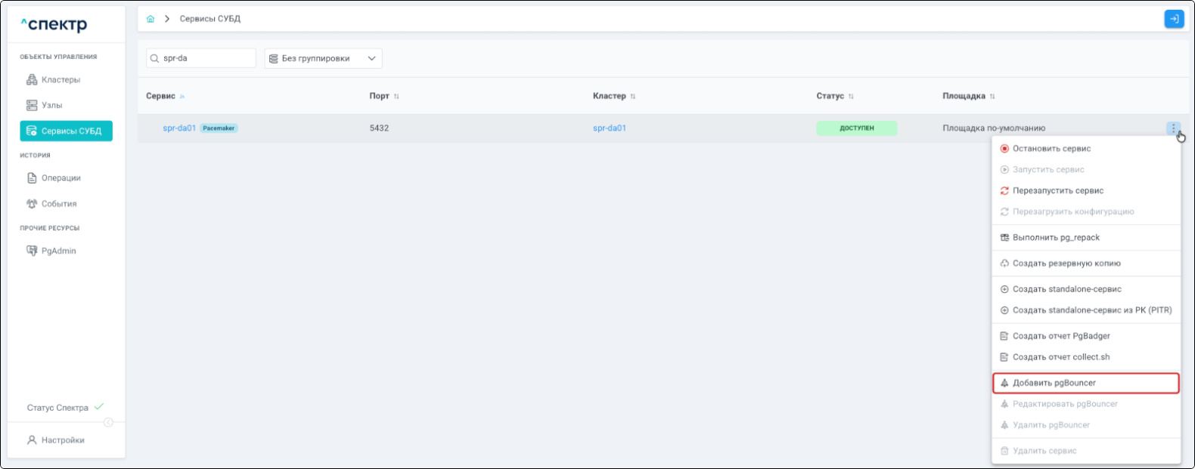Open the three-dot actions menu for spr-da01
The height and width of the screenshot is (469, 1195).
click(1172, 128)
